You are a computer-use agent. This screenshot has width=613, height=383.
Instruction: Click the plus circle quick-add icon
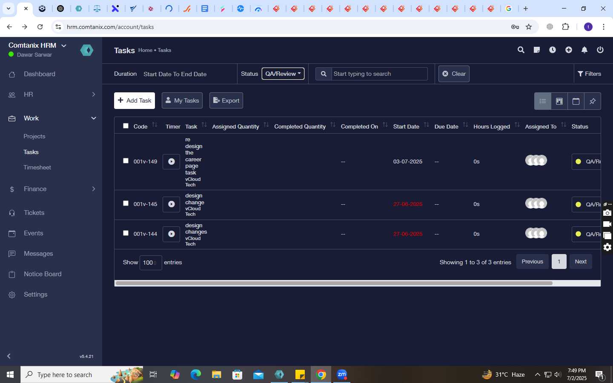click(x=568, y=50)
